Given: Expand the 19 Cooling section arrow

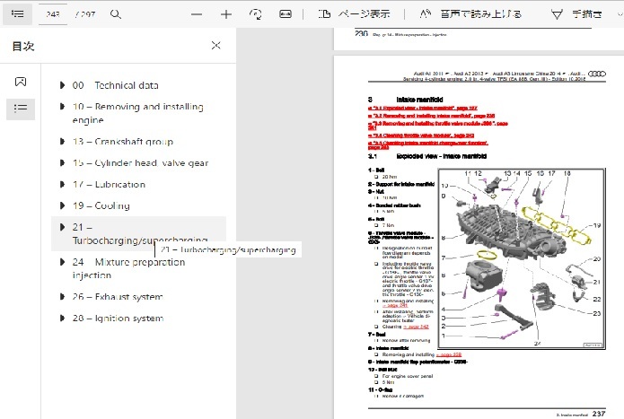Looking at the screenshot, I should click(x=62, y=206).
